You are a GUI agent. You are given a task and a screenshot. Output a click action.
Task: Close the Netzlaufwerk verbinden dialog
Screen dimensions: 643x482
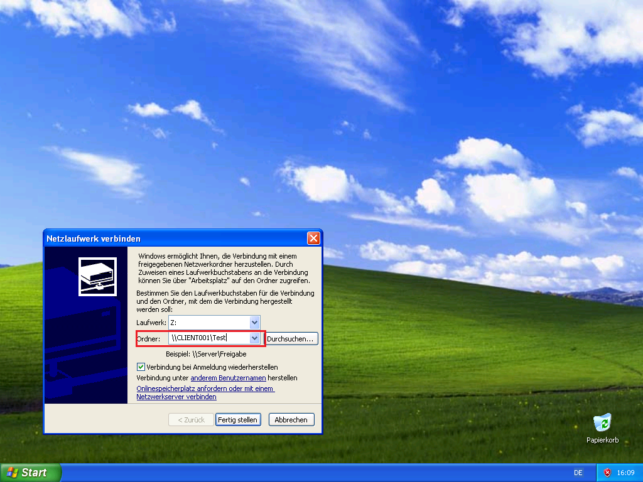[x=313, y=238]
